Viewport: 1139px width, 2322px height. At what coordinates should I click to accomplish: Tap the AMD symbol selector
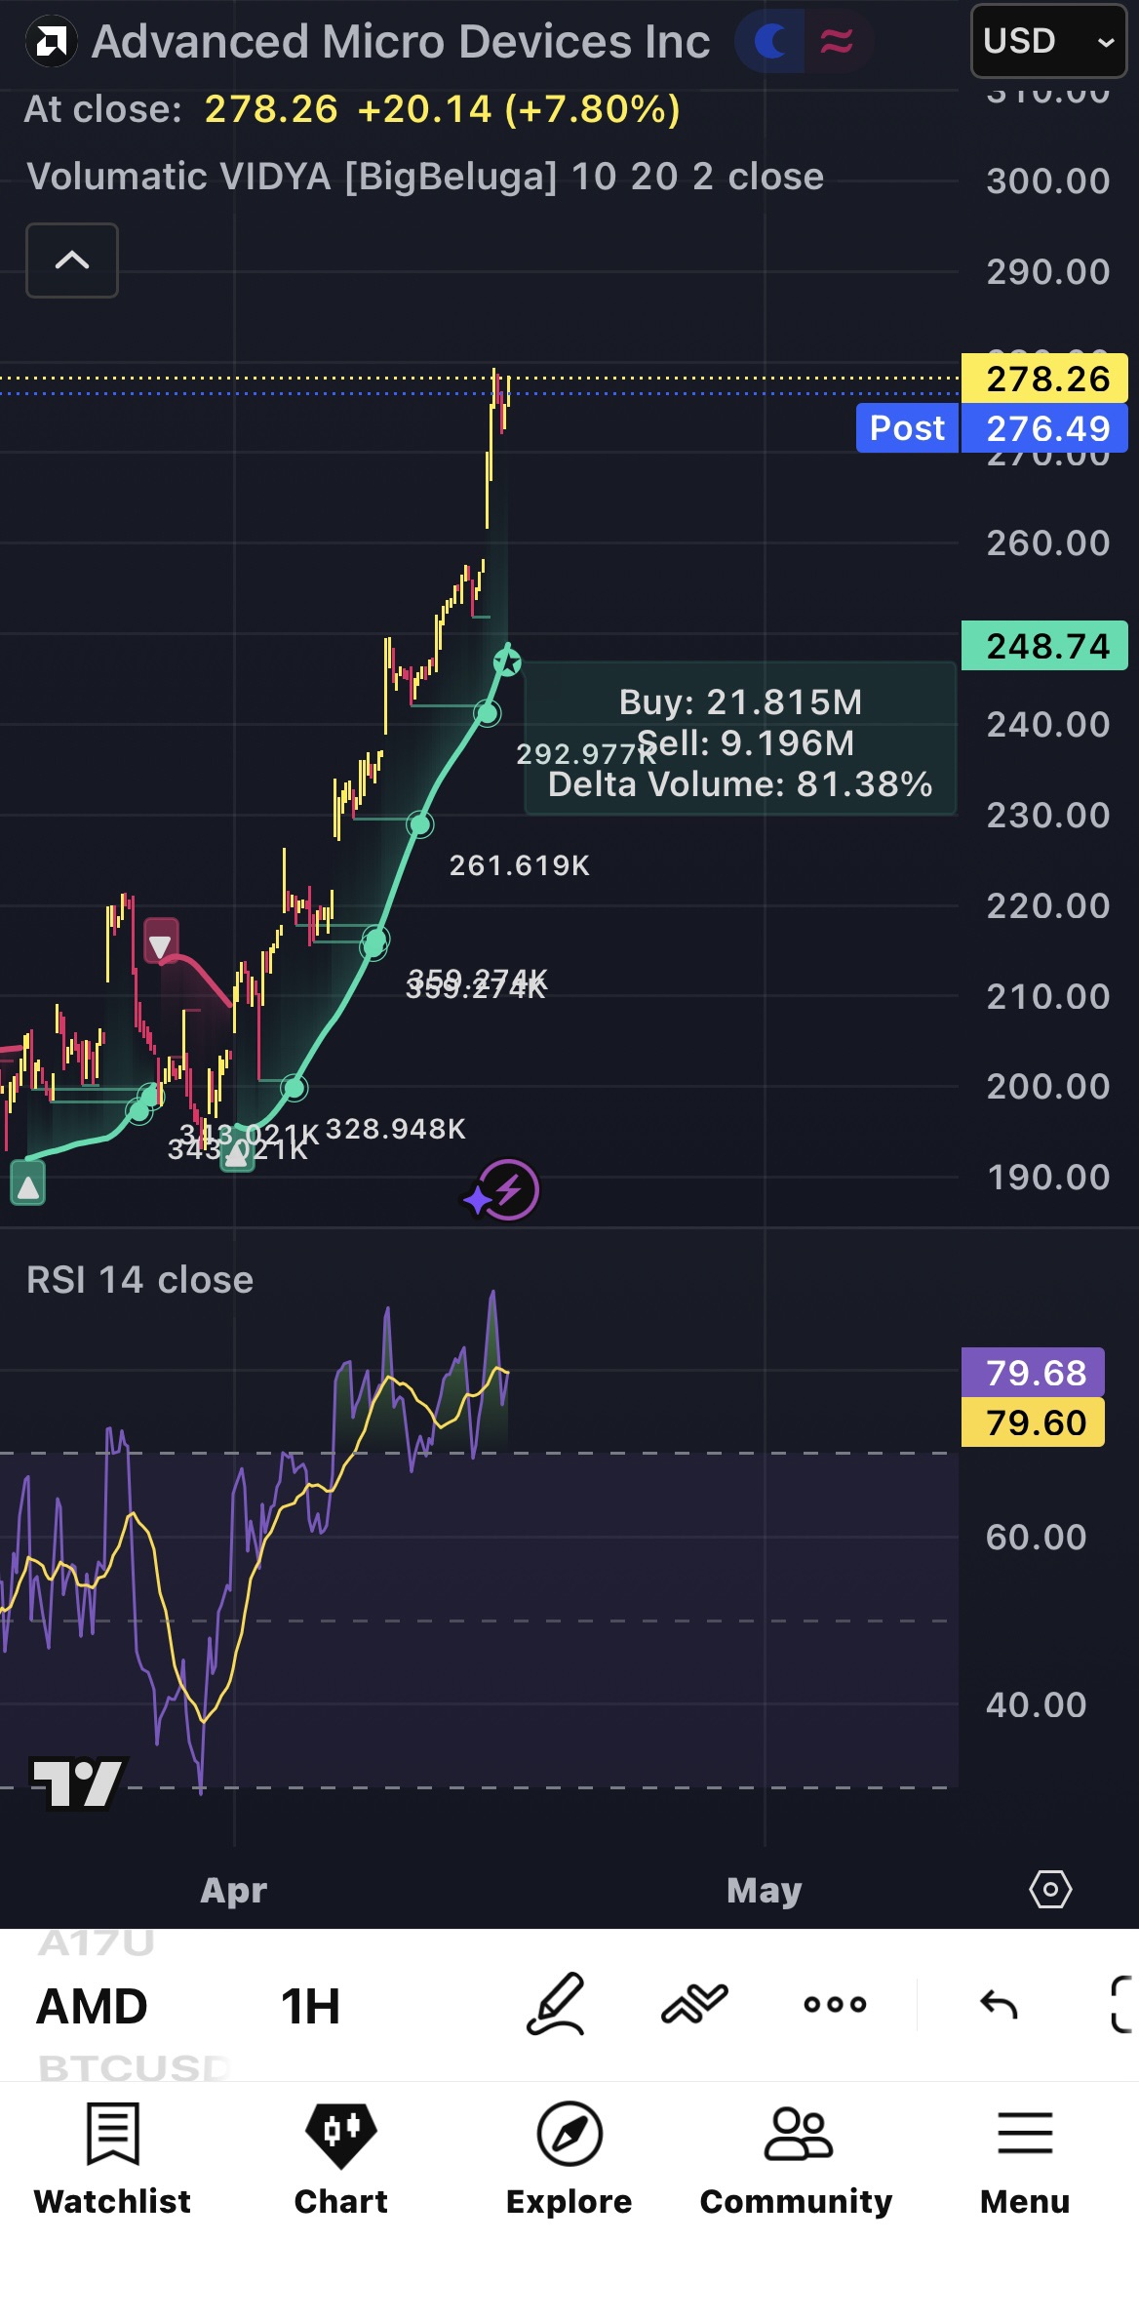(92, 2007)
